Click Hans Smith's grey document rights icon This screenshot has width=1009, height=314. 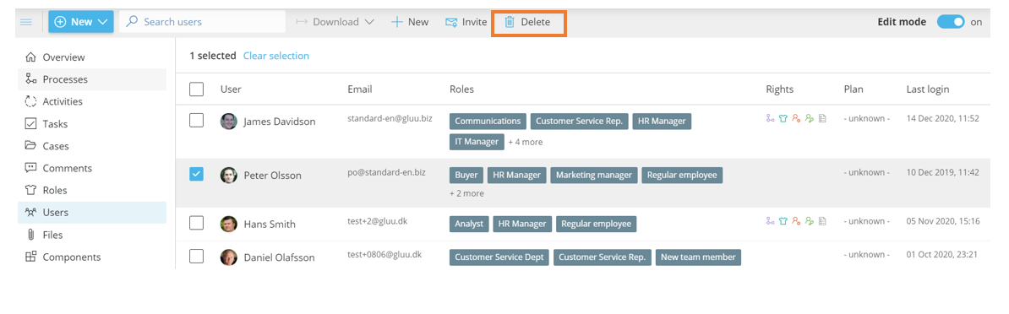point(821,221)
